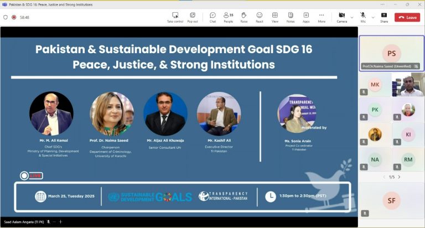Select the PS participant tile
This screenshot has width=425, height=228.
click(x=391, y=53)
